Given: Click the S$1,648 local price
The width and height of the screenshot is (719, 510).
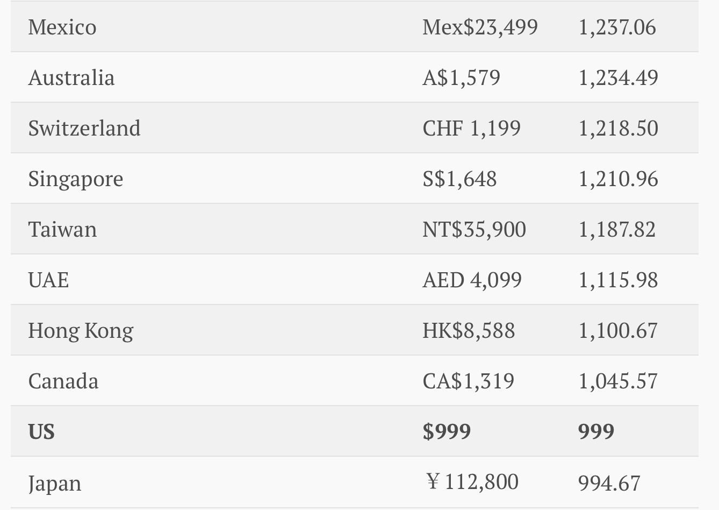Looking at the screenshot, I should tap(459, 179).
